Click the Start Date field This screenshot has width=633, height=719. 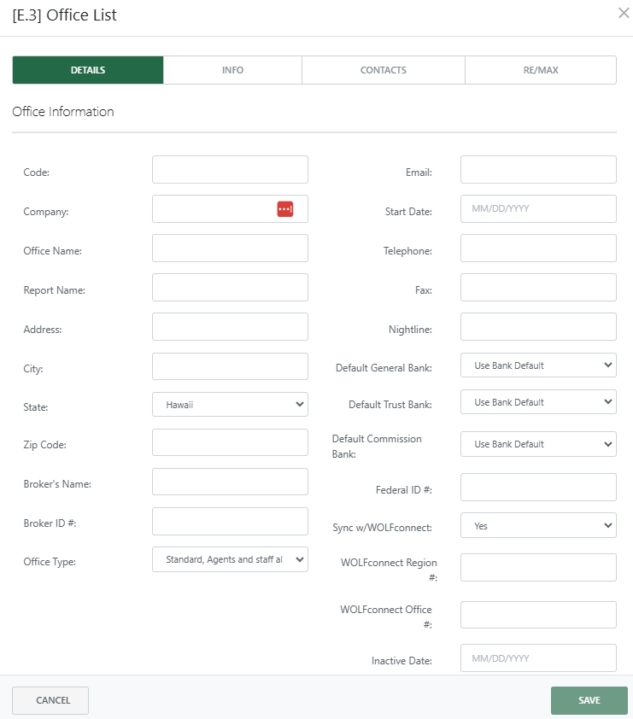pyautogui.click(x=537, y=208)
